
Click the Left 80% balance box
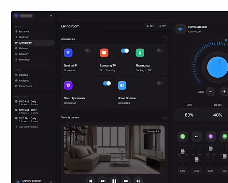pyautogui.click(x=189, y=115)
